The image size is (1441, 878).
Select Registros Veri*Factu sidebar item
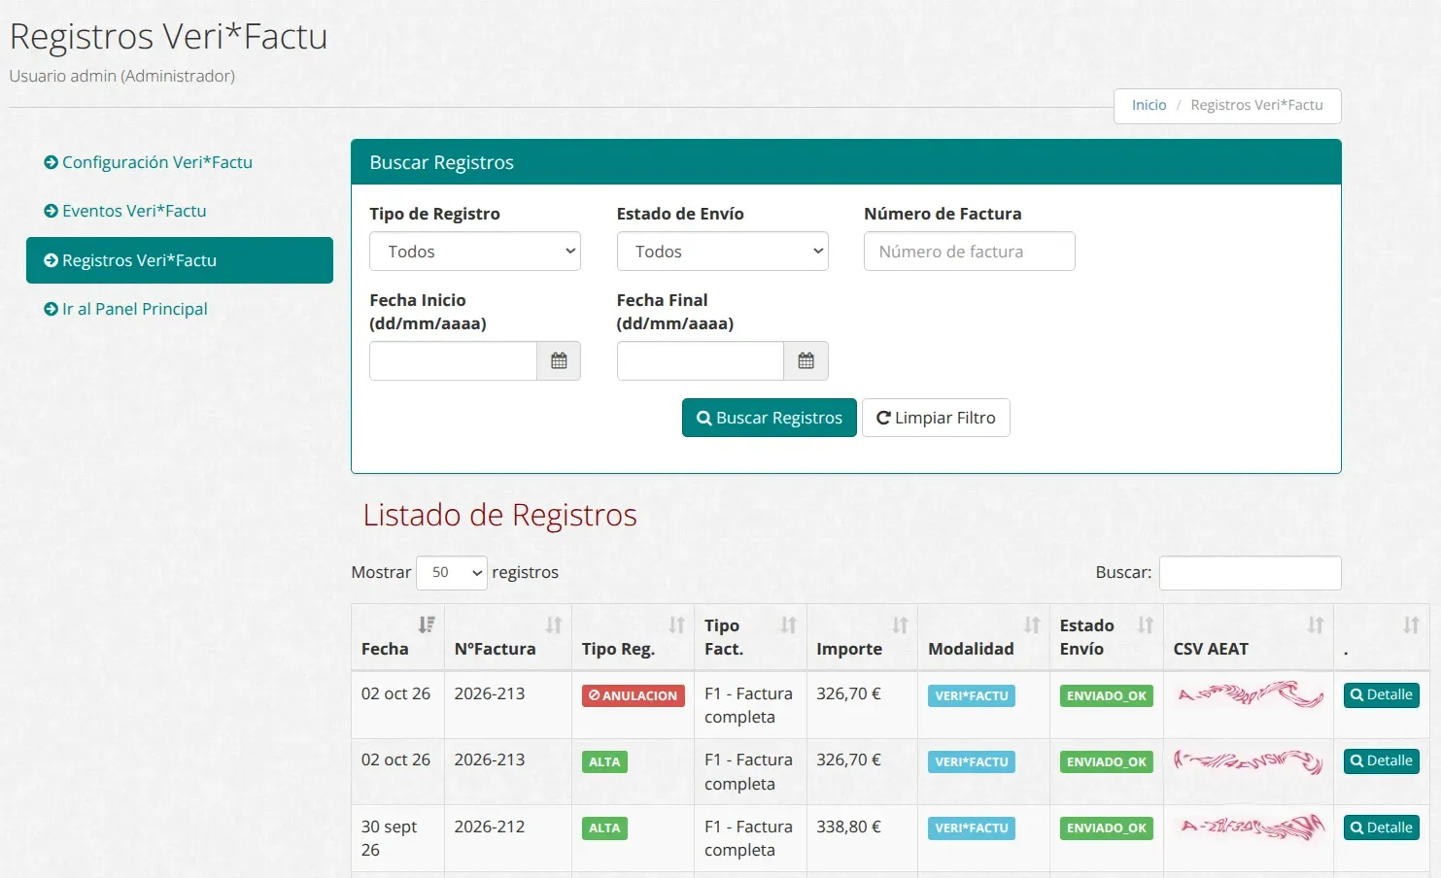pyautogui.click(x=180, y=260)
